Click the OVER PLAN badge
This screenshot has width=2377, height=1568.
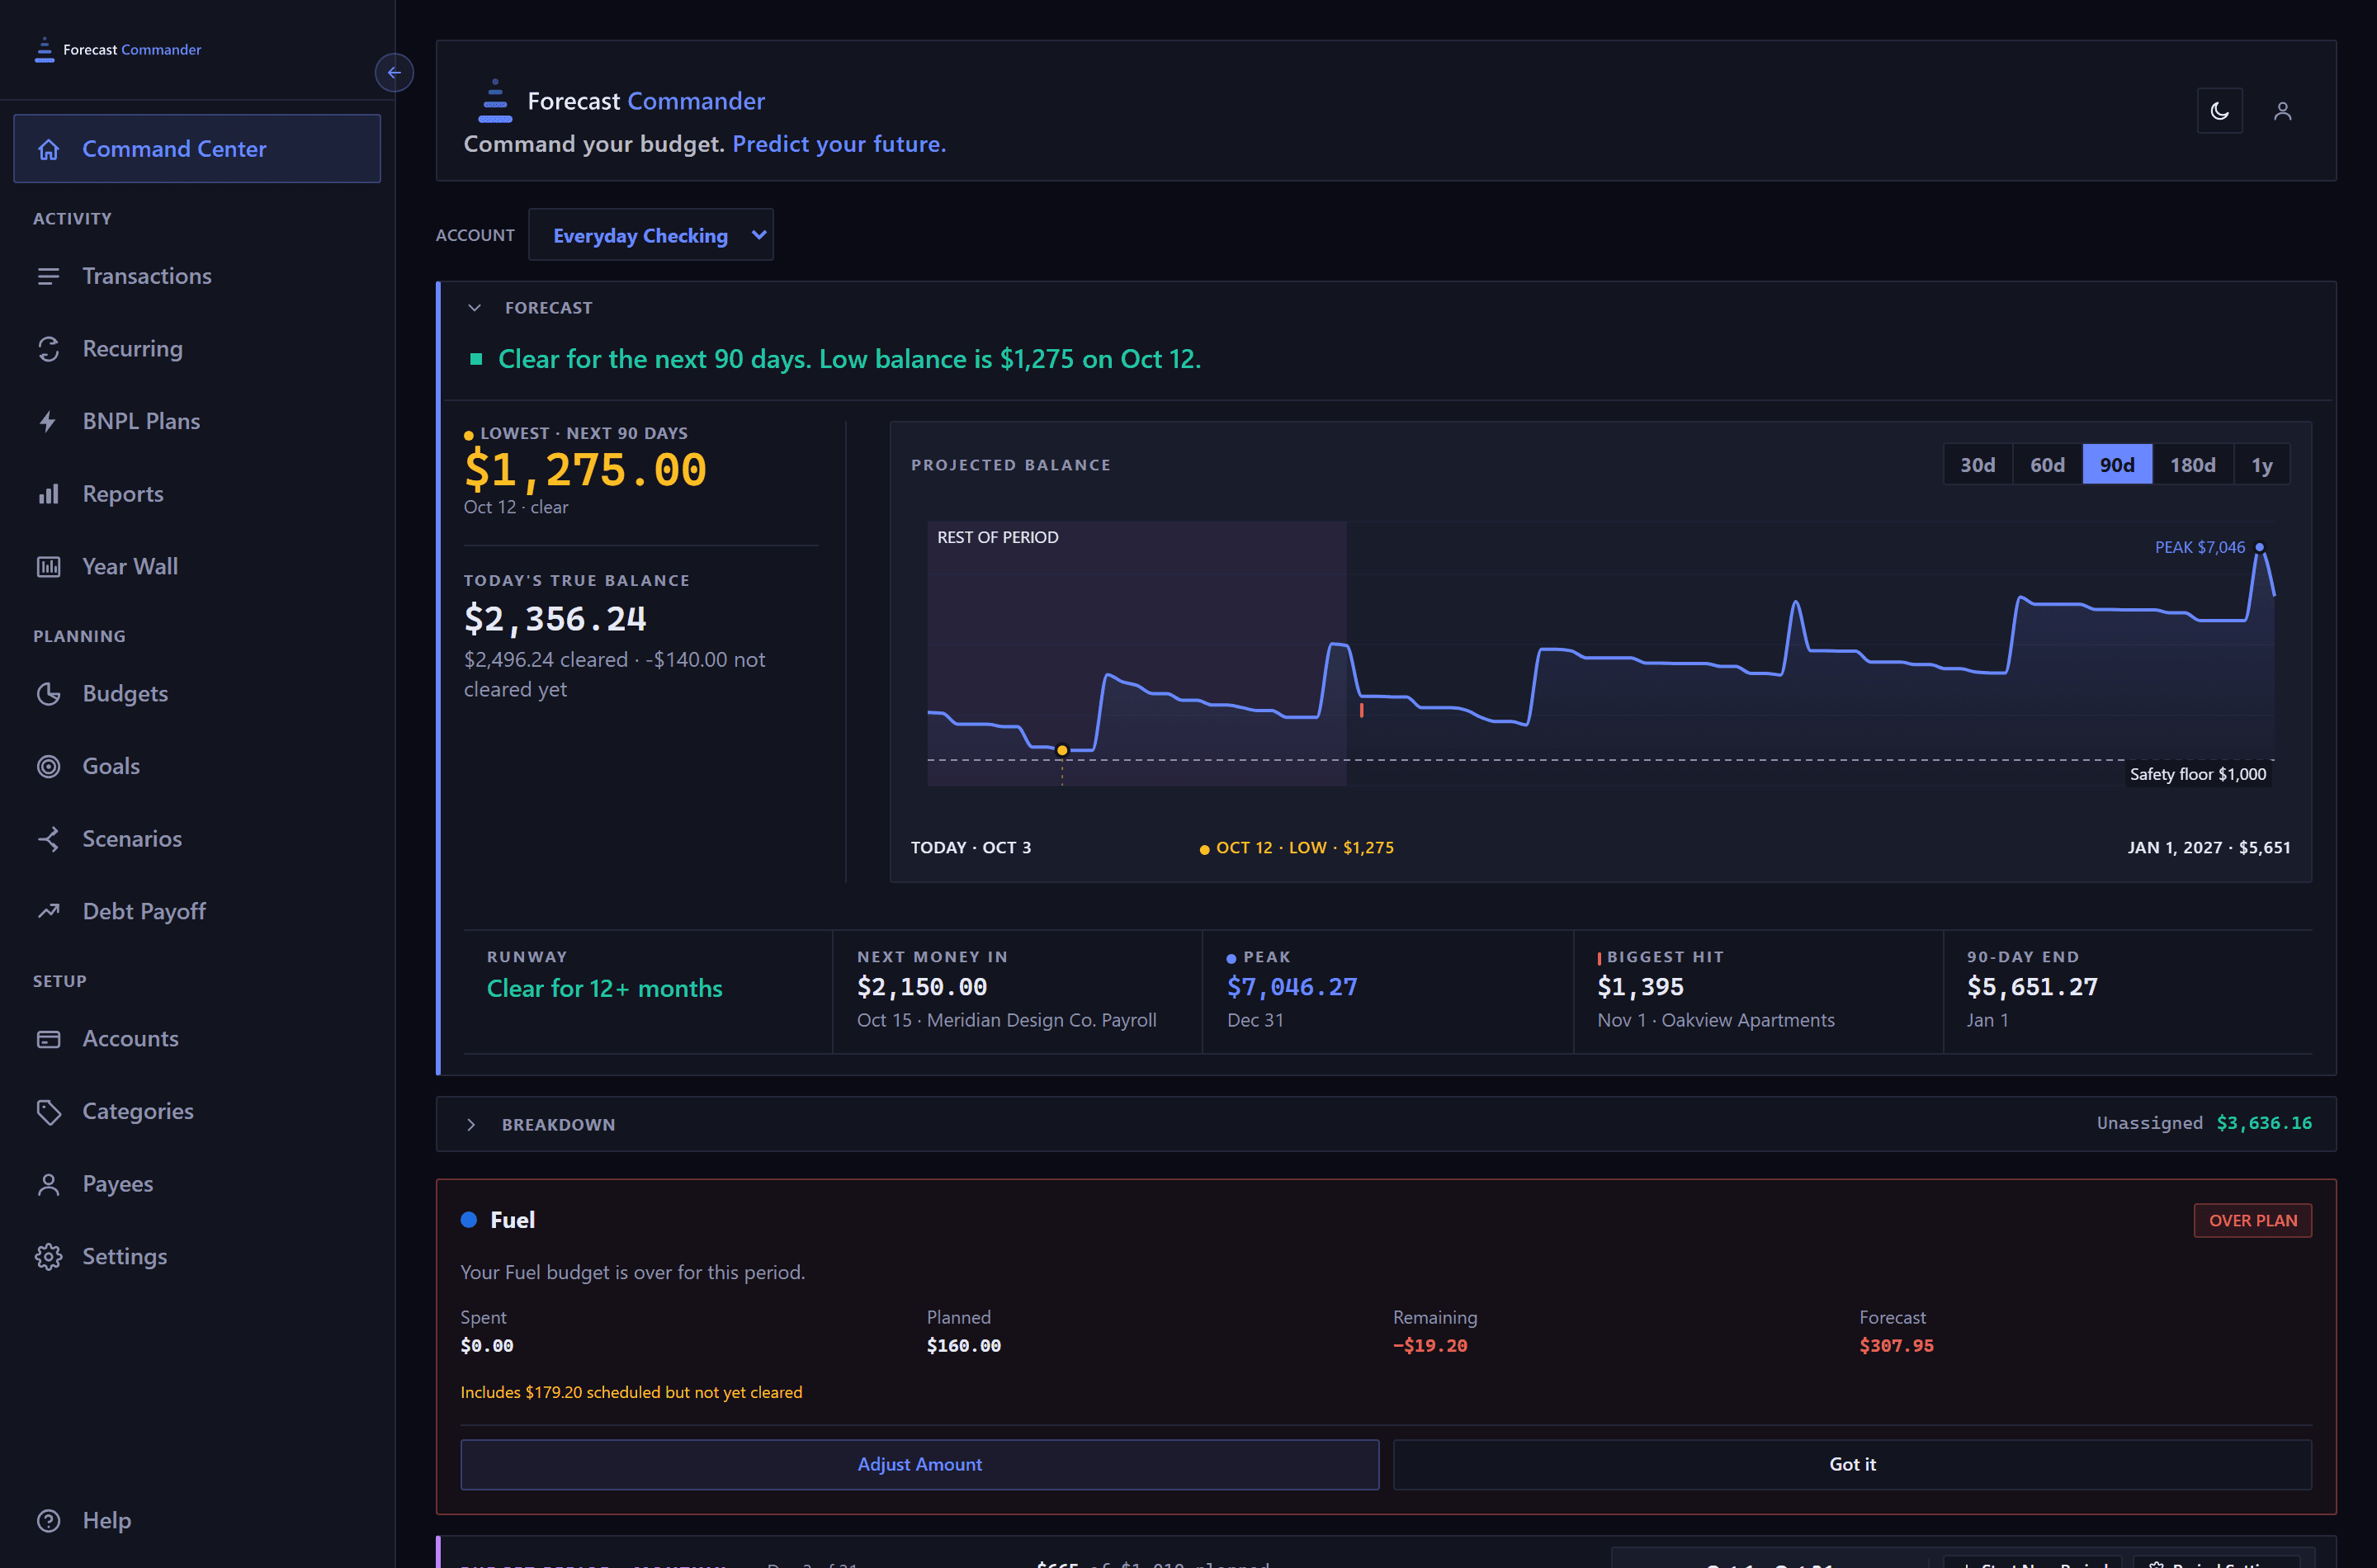pos(2252,1220)
